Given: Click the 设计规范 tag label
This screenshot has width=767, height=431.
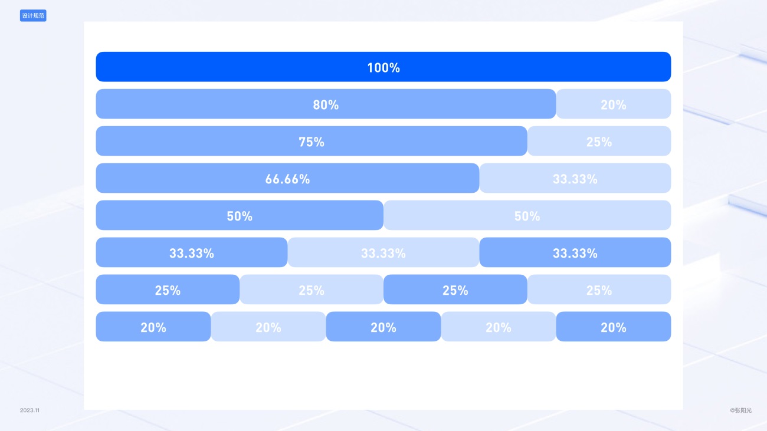Looking at the screenshot, I should point(33,16).
